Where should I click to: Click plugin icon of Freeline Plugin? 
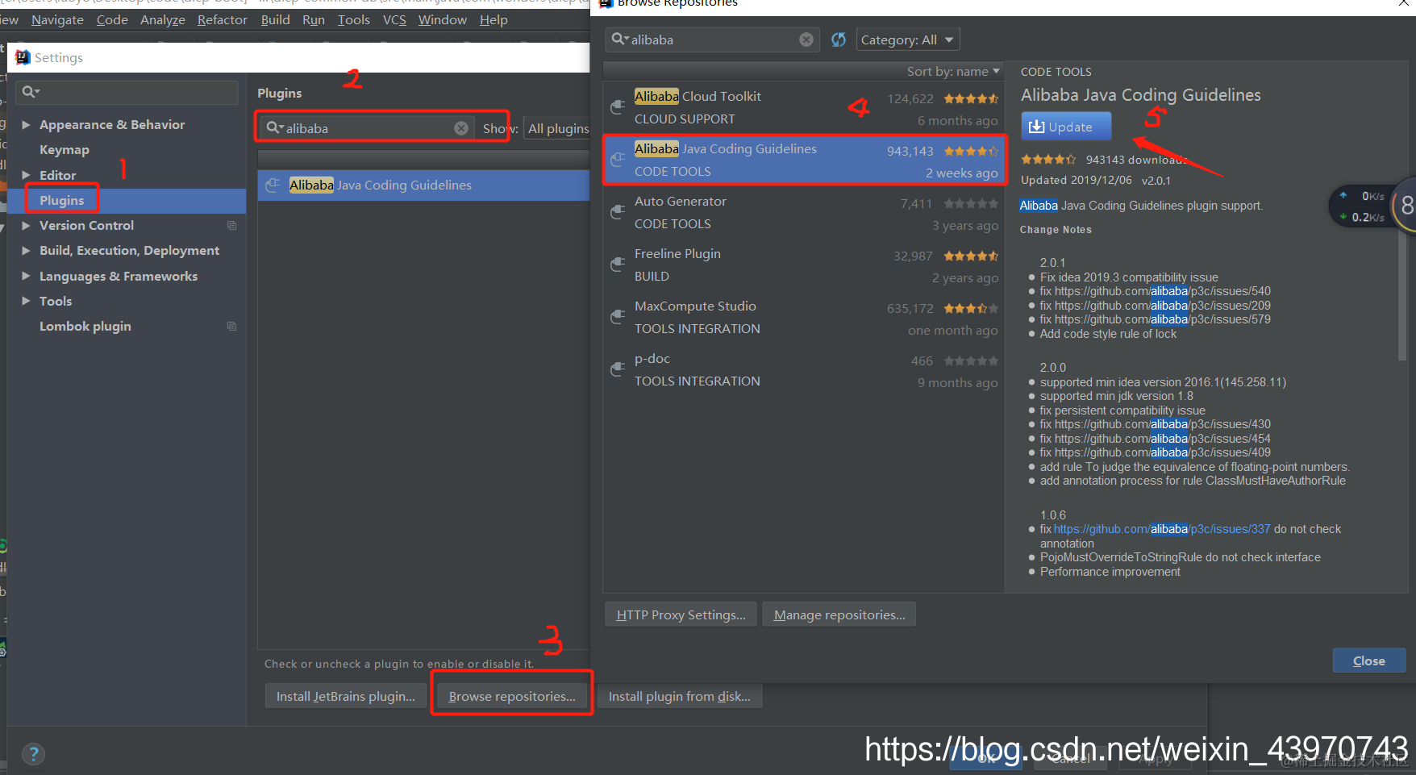click(618, 265)
